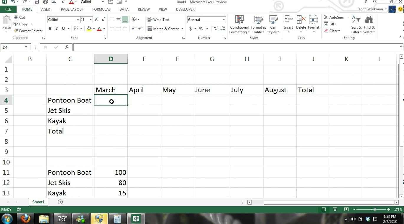This screenshot has width=404, height=224.
Task: Click the Sort & Filter icon
Action: tap(356, 20)
